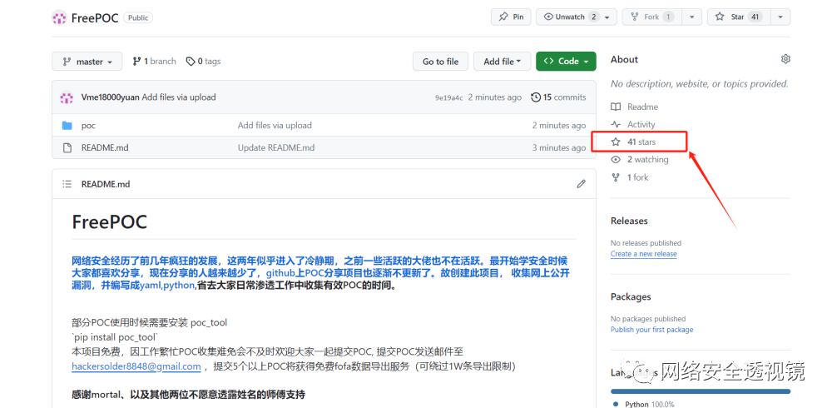Open README.md in the file list
This screenshot has height=408, width=832.
coord(105,147)
